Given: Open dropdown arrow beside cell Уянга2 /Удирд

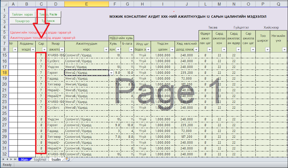Looking at the screenshot, I should [111, 73].
